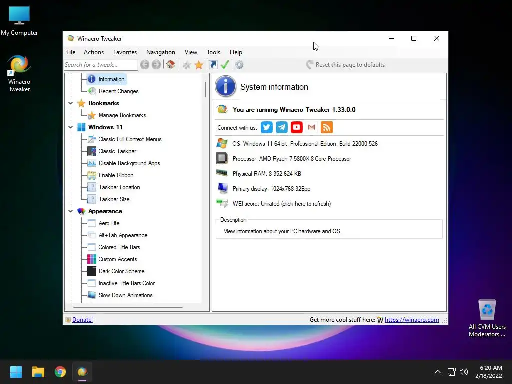Select Recent Changes tree item
The image size is (512, 384).
(x=118, y=91)
